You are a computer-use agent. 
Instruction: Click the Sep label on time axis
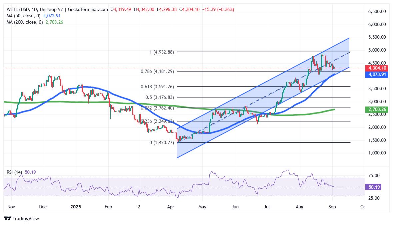point(332,207)
